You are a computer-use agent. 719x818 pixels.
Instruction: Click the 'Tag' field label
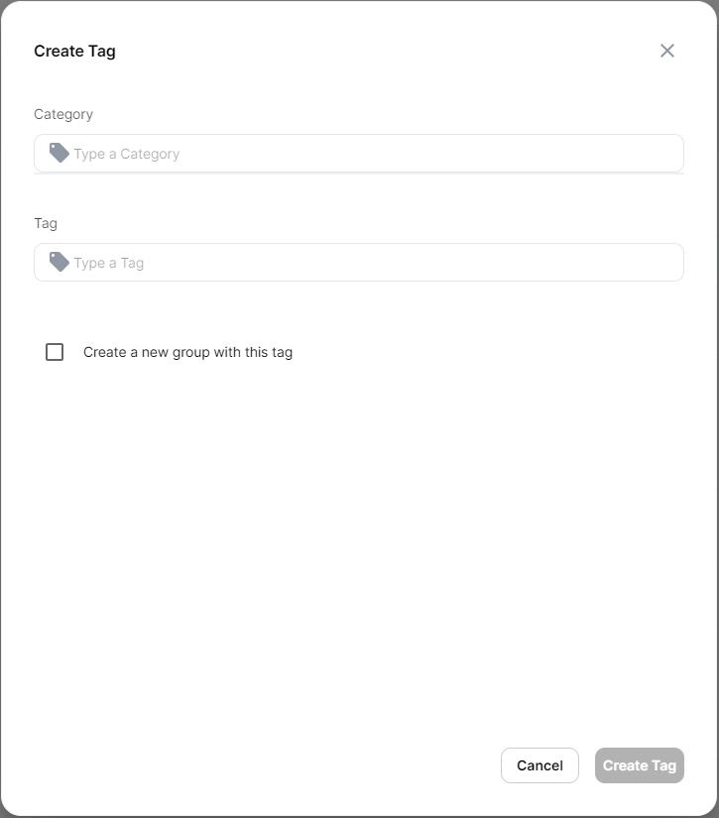tap(46, 223)
